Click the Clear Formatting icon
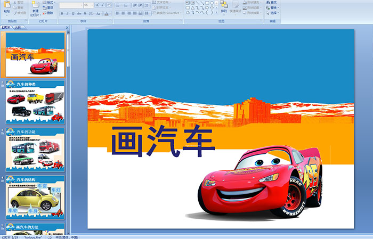This screenshot has width=373, height=239. (x=109, y=5)
